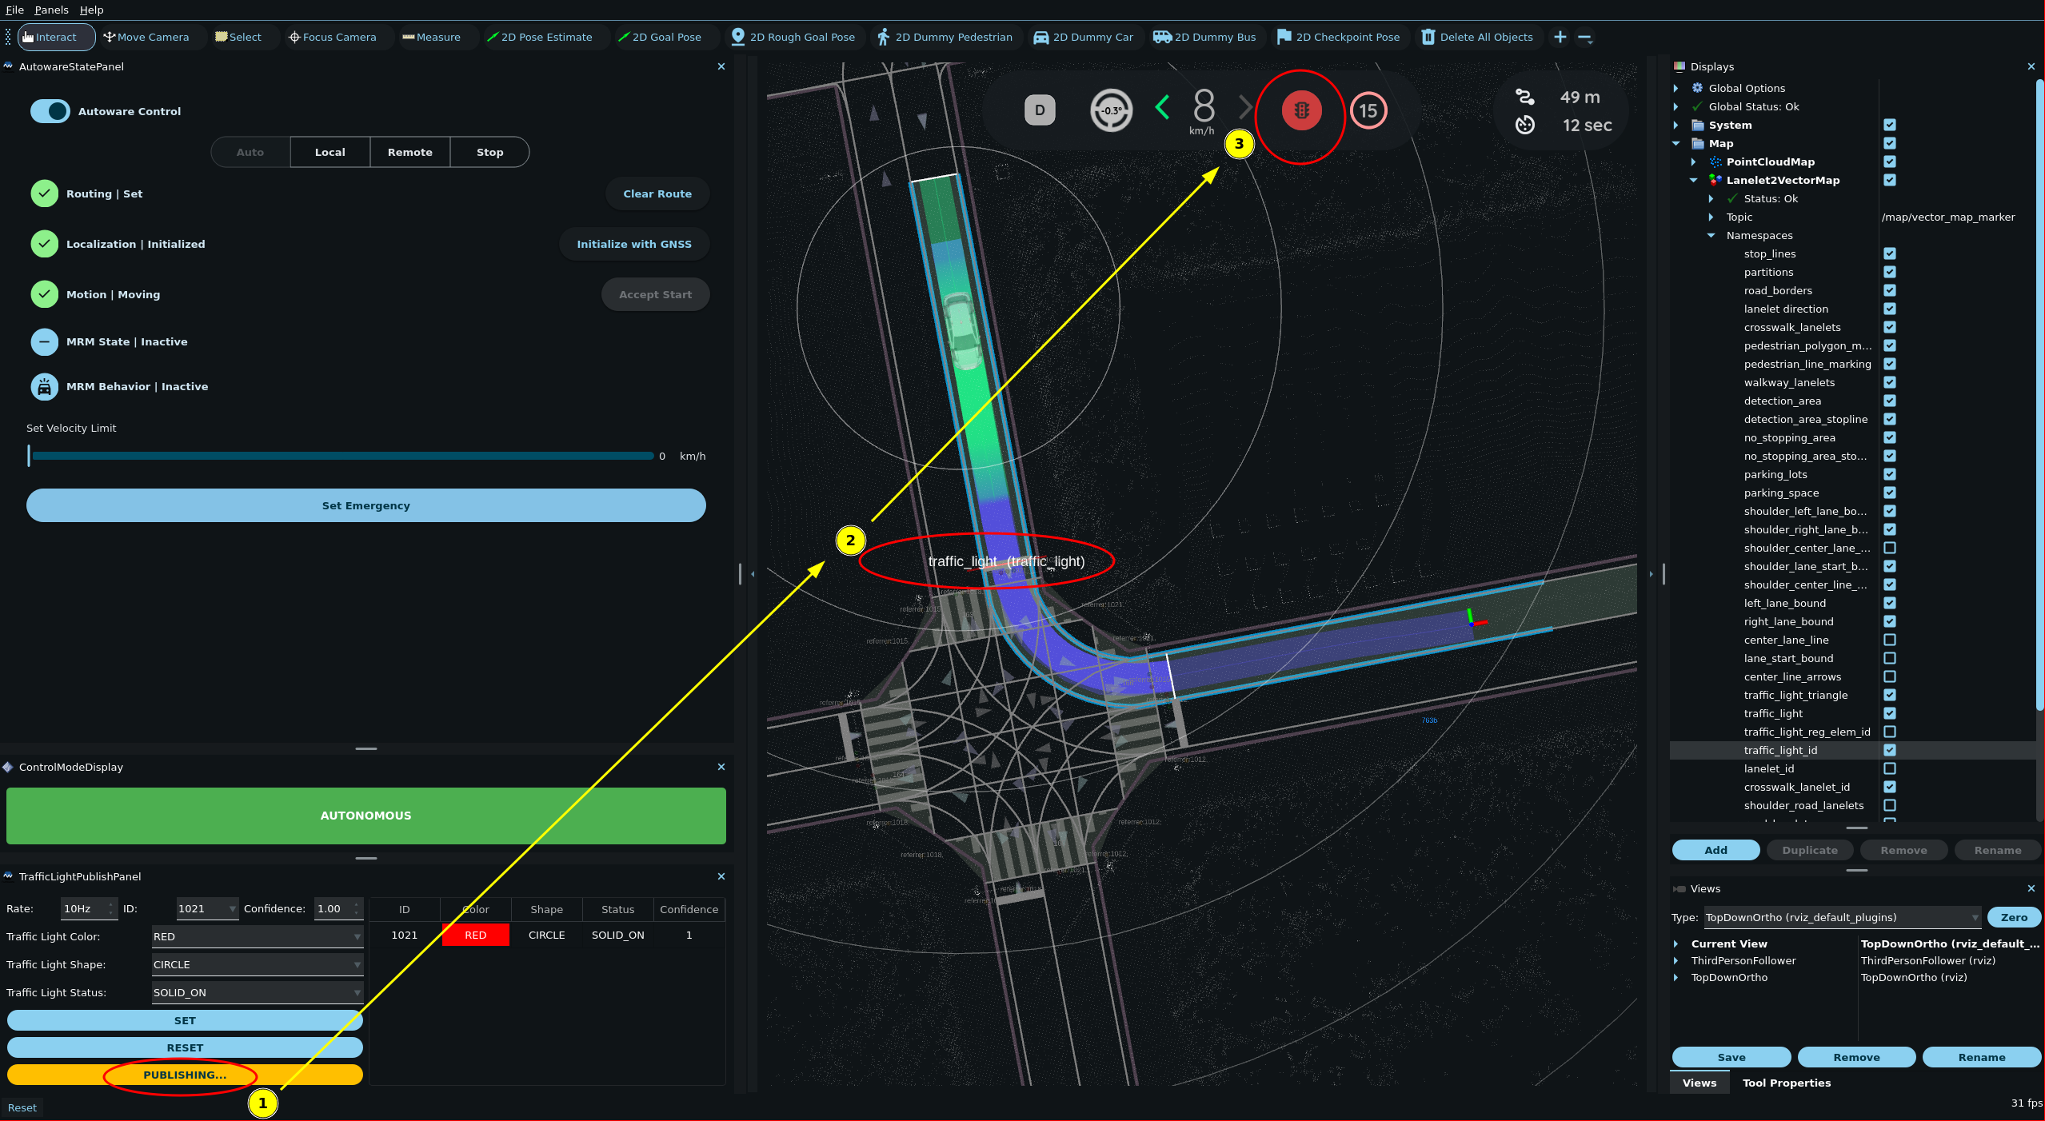Expand the PointCloudMap display item
The image size is (2045, 1121).
1693,162
